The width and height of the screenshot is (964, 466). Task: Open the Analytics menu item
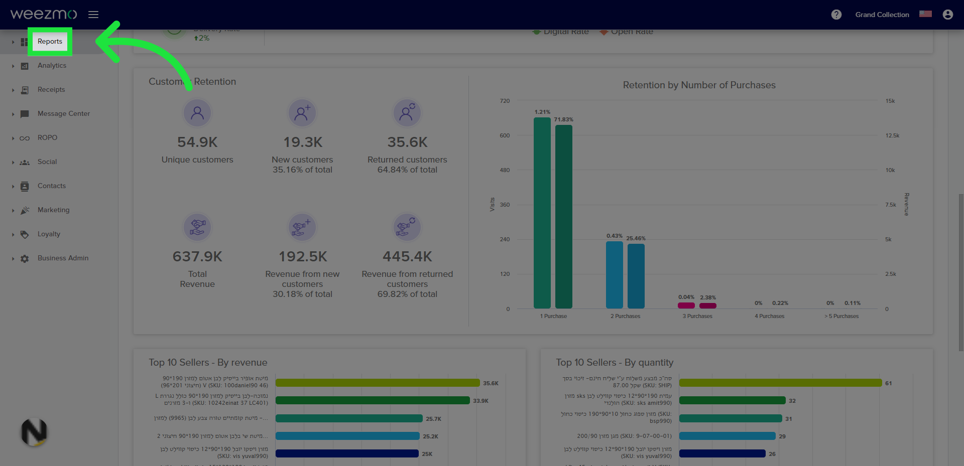coord(52,65)
